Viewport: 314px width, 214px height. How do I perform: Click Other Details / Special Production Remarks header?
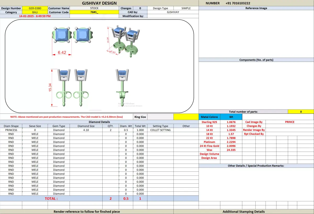[x=256, y=166]
